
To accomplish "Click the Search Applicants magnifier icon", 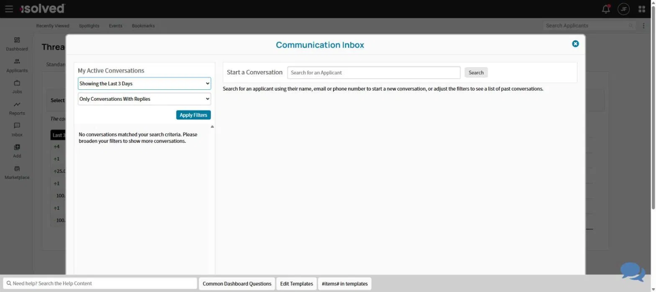I will pos(631,25).
